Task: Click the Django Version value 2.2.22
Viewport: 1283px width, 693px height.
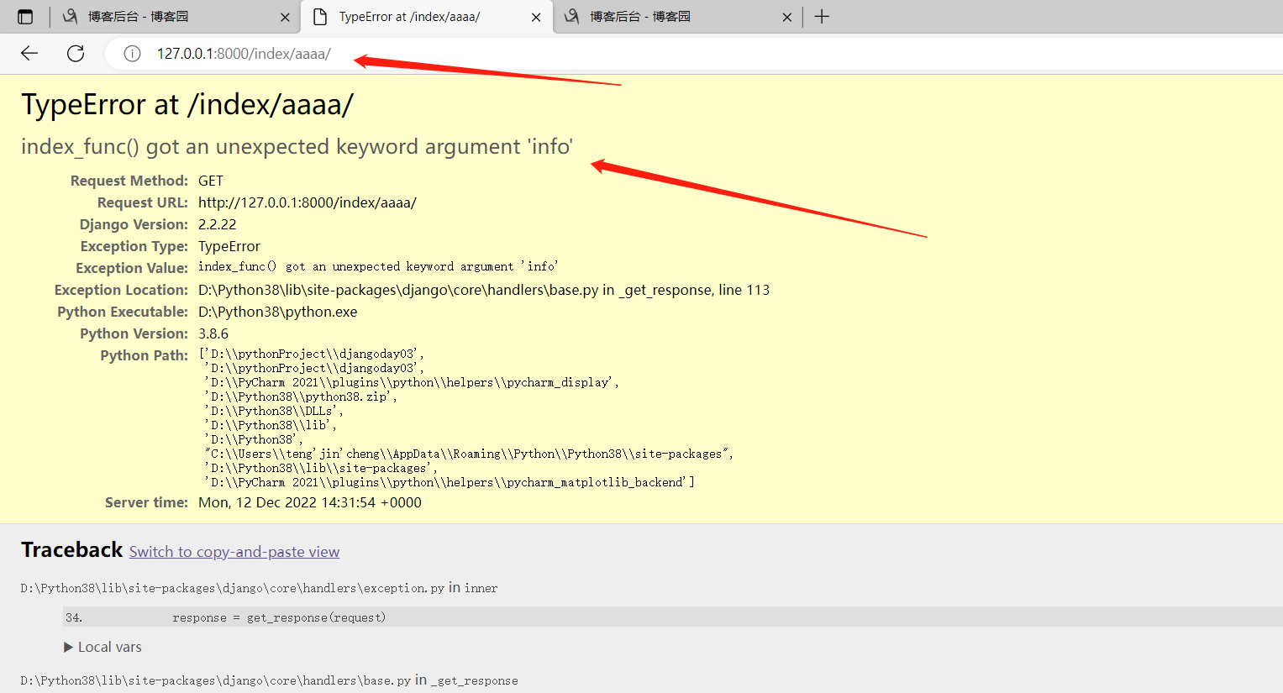Action: (218, 224)
